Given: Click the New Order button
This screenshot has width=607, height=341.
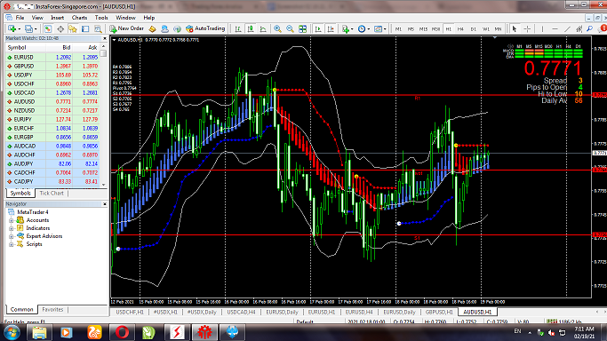Looking at the screenshot, I should [x=126, y=28].
